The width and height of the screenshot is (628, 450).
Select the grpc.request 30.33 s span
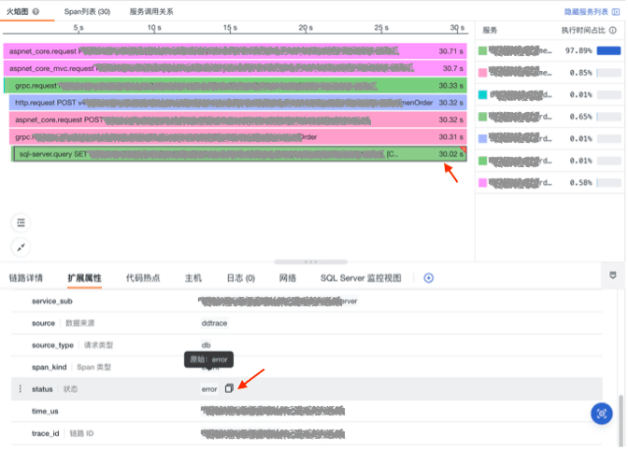[235, 86]
